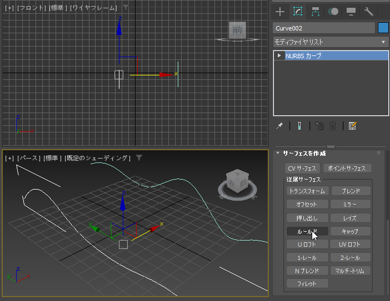The image size is (390, 301).
Task: Click the ルールド button
Action: point(307,231)
